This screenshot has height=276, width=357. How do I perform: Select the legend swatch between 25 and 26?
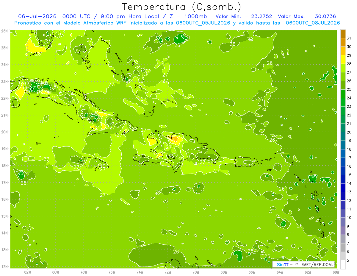[x=343, y=85]
